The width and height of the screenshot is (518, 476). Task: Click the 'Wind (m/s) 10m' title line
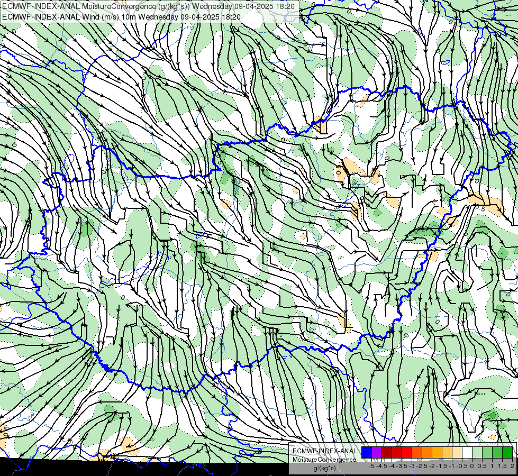coord(121,17)
